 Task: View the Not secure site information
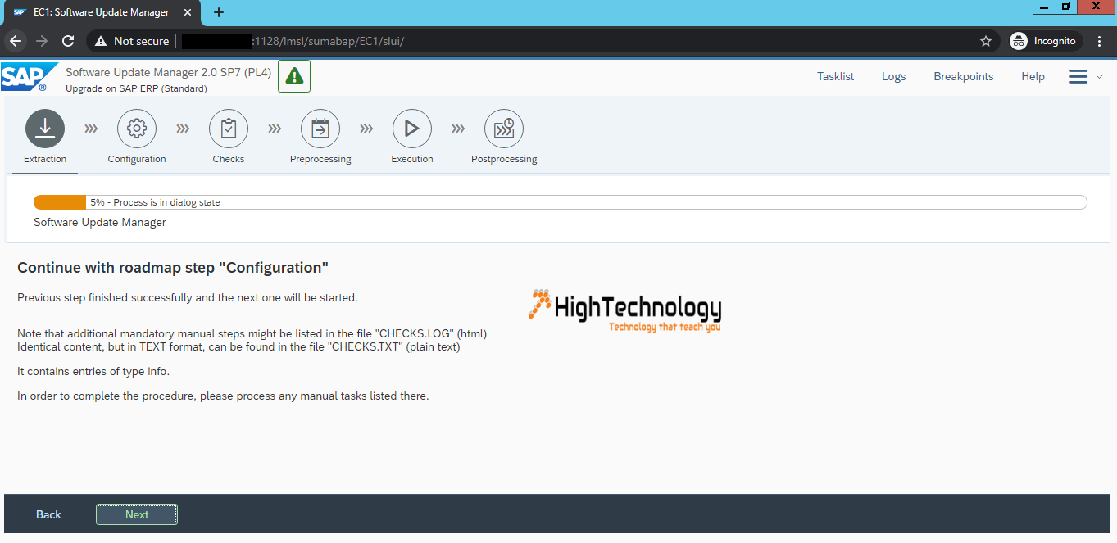(132, 41)
